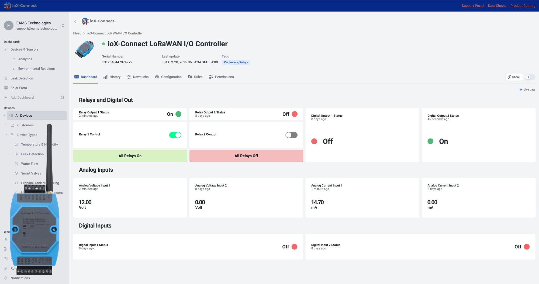Open the Downlinks settings sliders icon

(x=129, y=77)
